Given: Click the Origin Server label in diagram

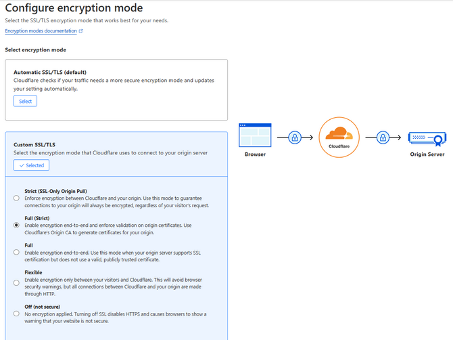Looking at the screenshot, I should (427, 154).
